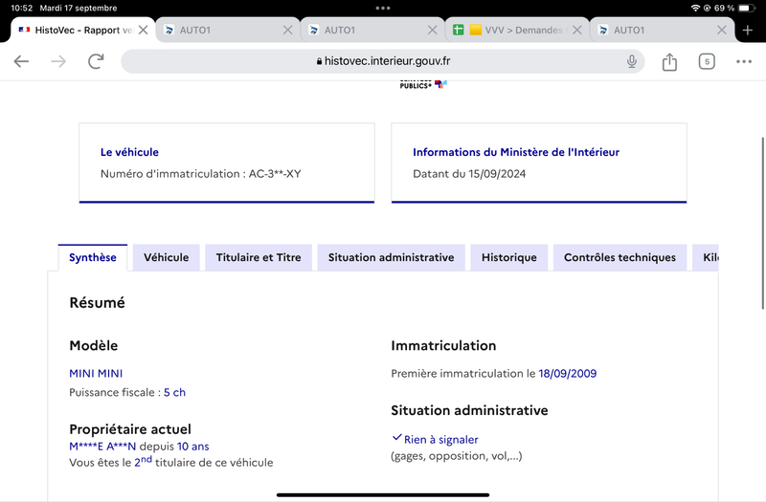Click the 5 ch fiscal power value
766x502 pixels.
coord(174,392)
